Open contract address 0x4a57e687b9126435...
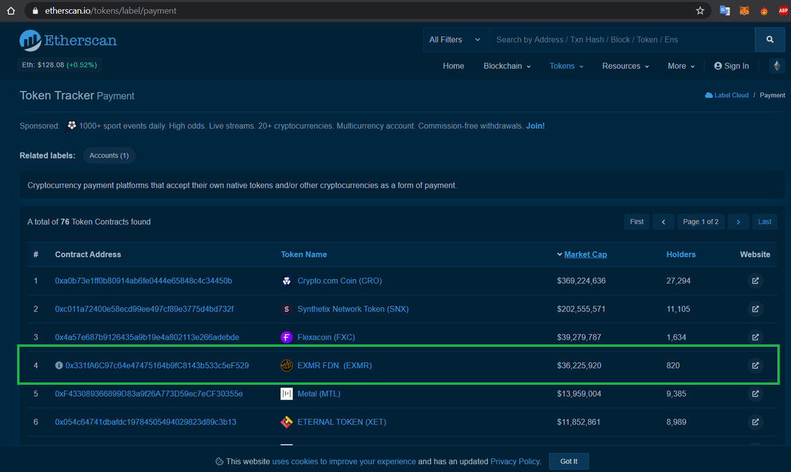791x472 pixels. coord(147,337)
